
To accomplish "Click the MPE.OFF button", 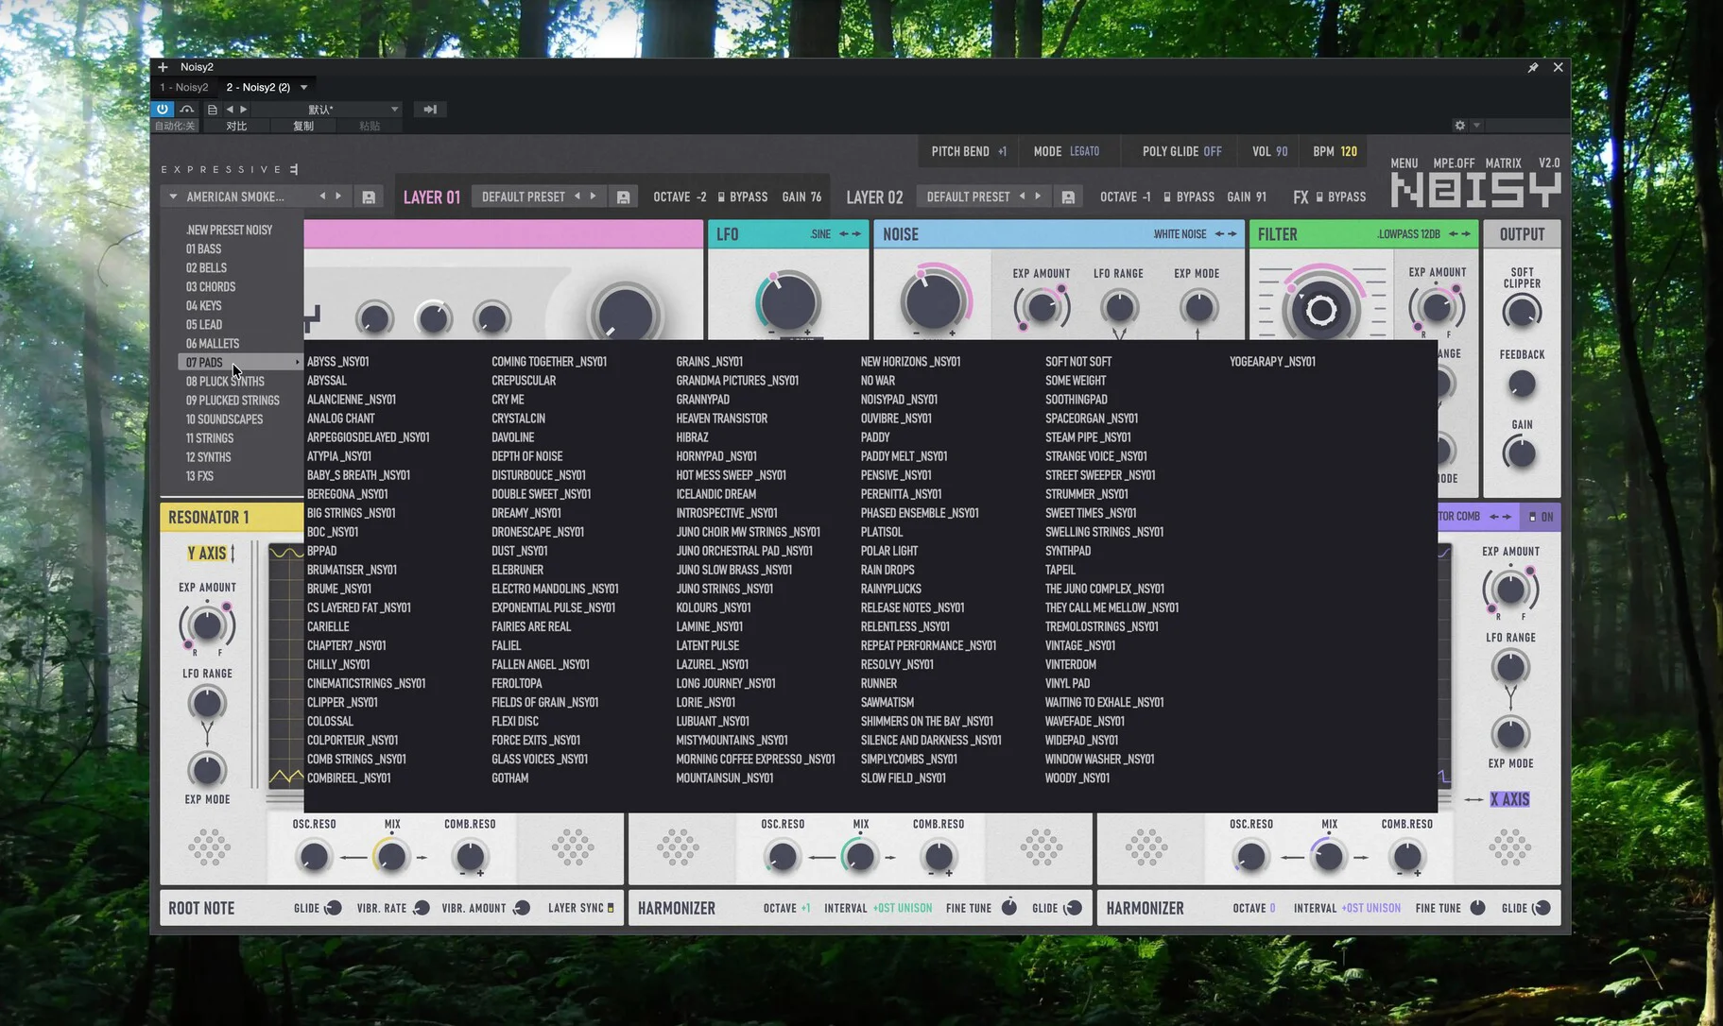I will 1453,163.
